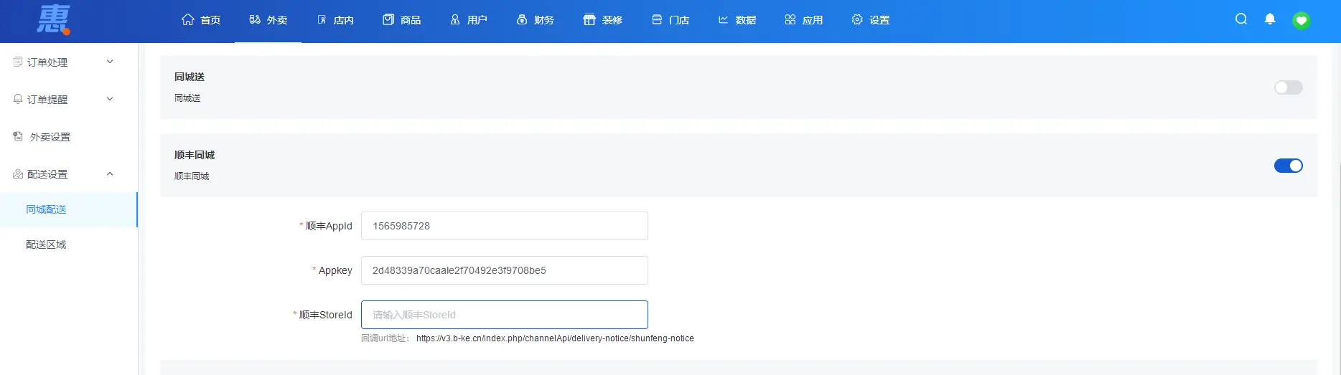Click the money bag icon beside 财务
The image size is (1341, 375).
tap(522, 19)
